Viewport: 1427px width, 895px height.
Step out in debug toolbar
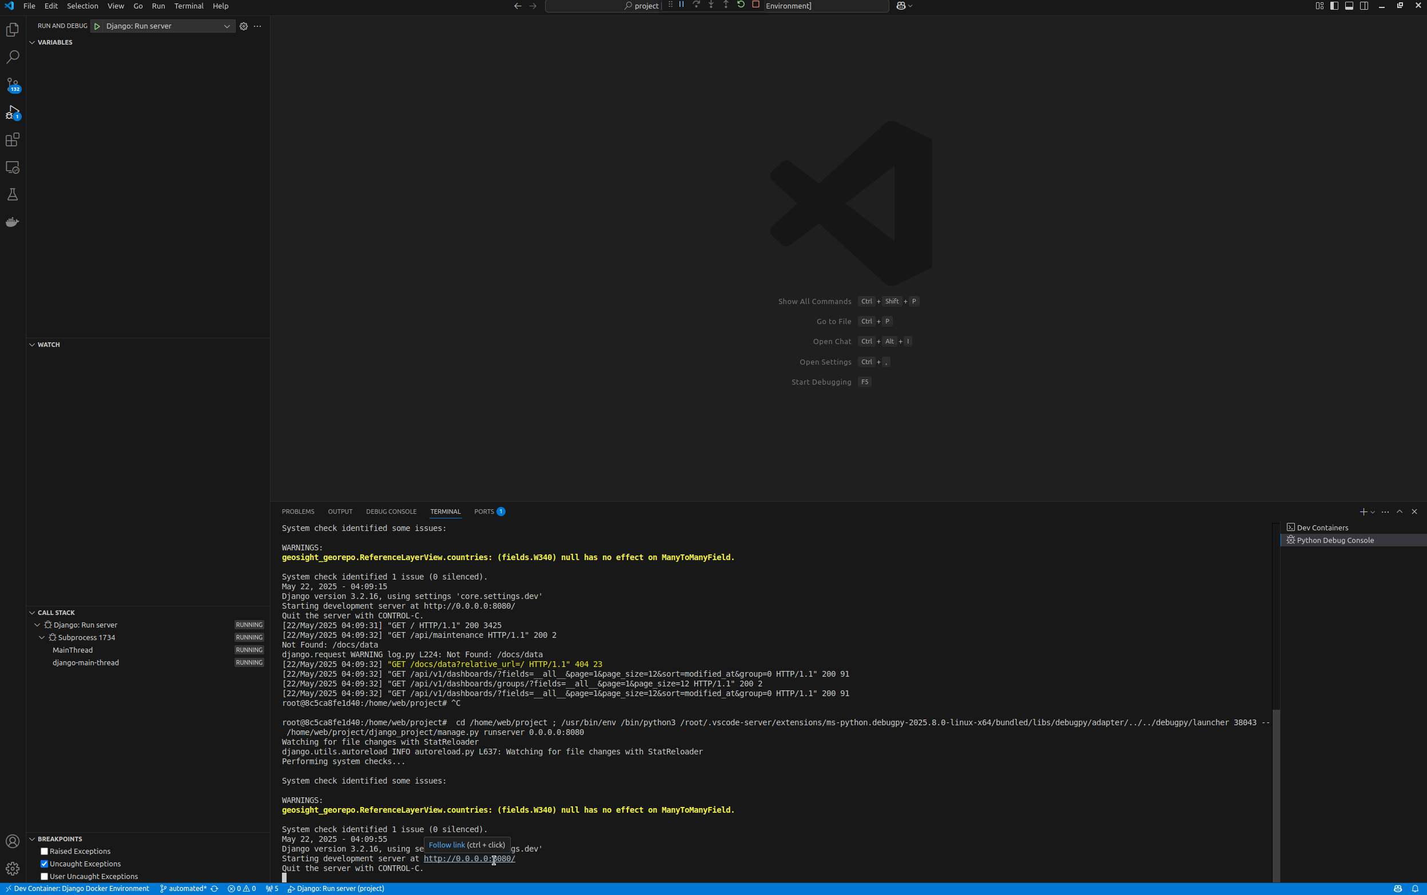coord(726,5)
